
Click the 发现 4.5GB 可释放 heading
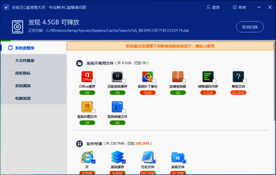(54, 22)
